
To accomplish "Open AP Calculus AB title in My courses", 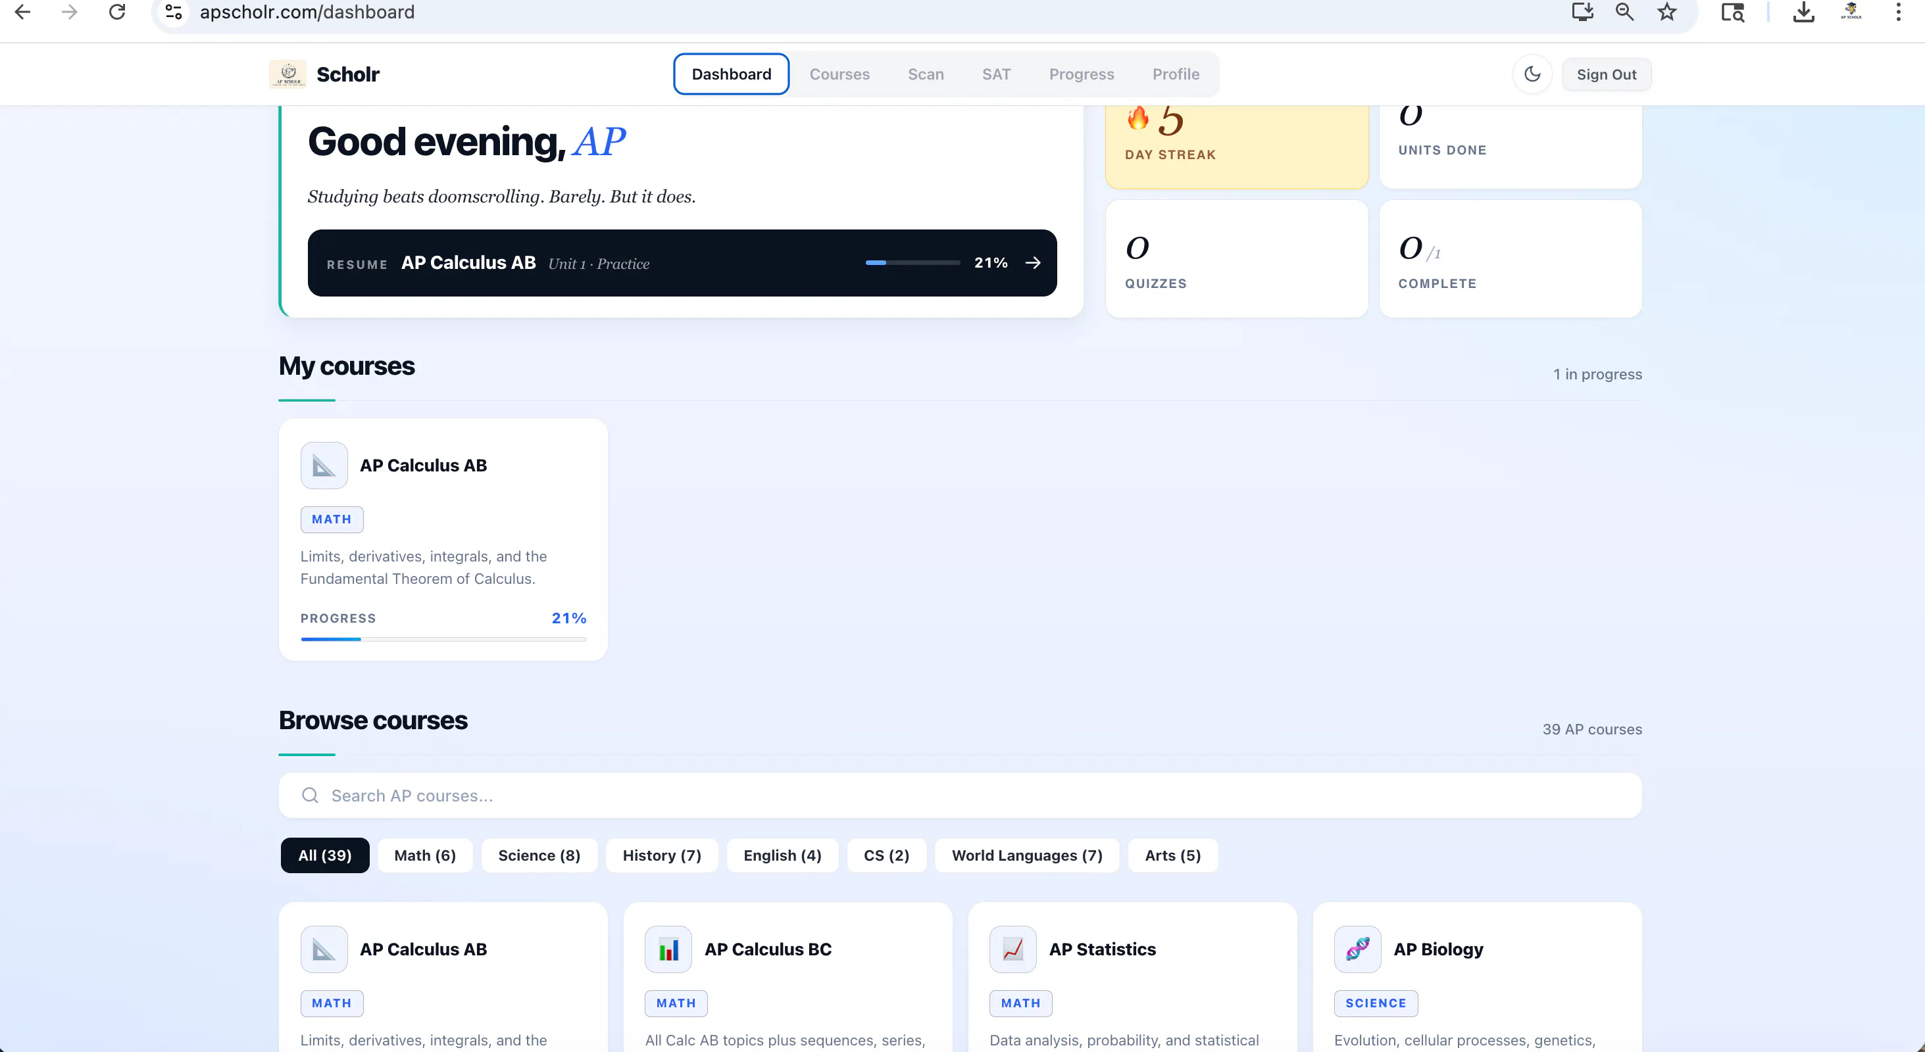I will [424, 465].
